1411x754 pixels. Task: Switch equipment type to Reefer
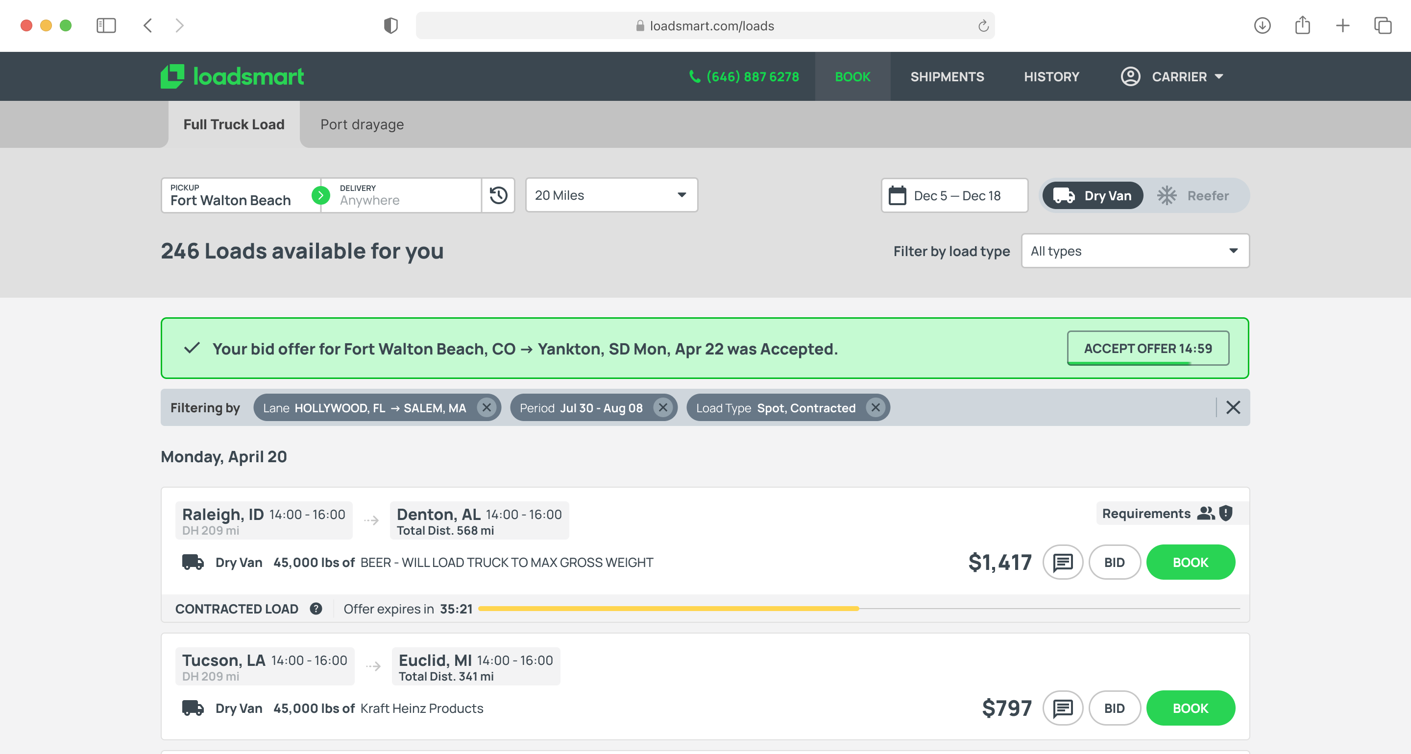[1194, 195]
